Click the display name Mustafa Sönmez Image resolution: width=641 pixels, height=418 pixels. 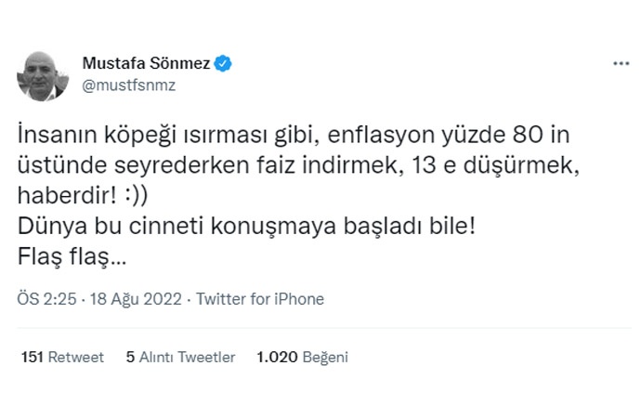coord(148,64)
